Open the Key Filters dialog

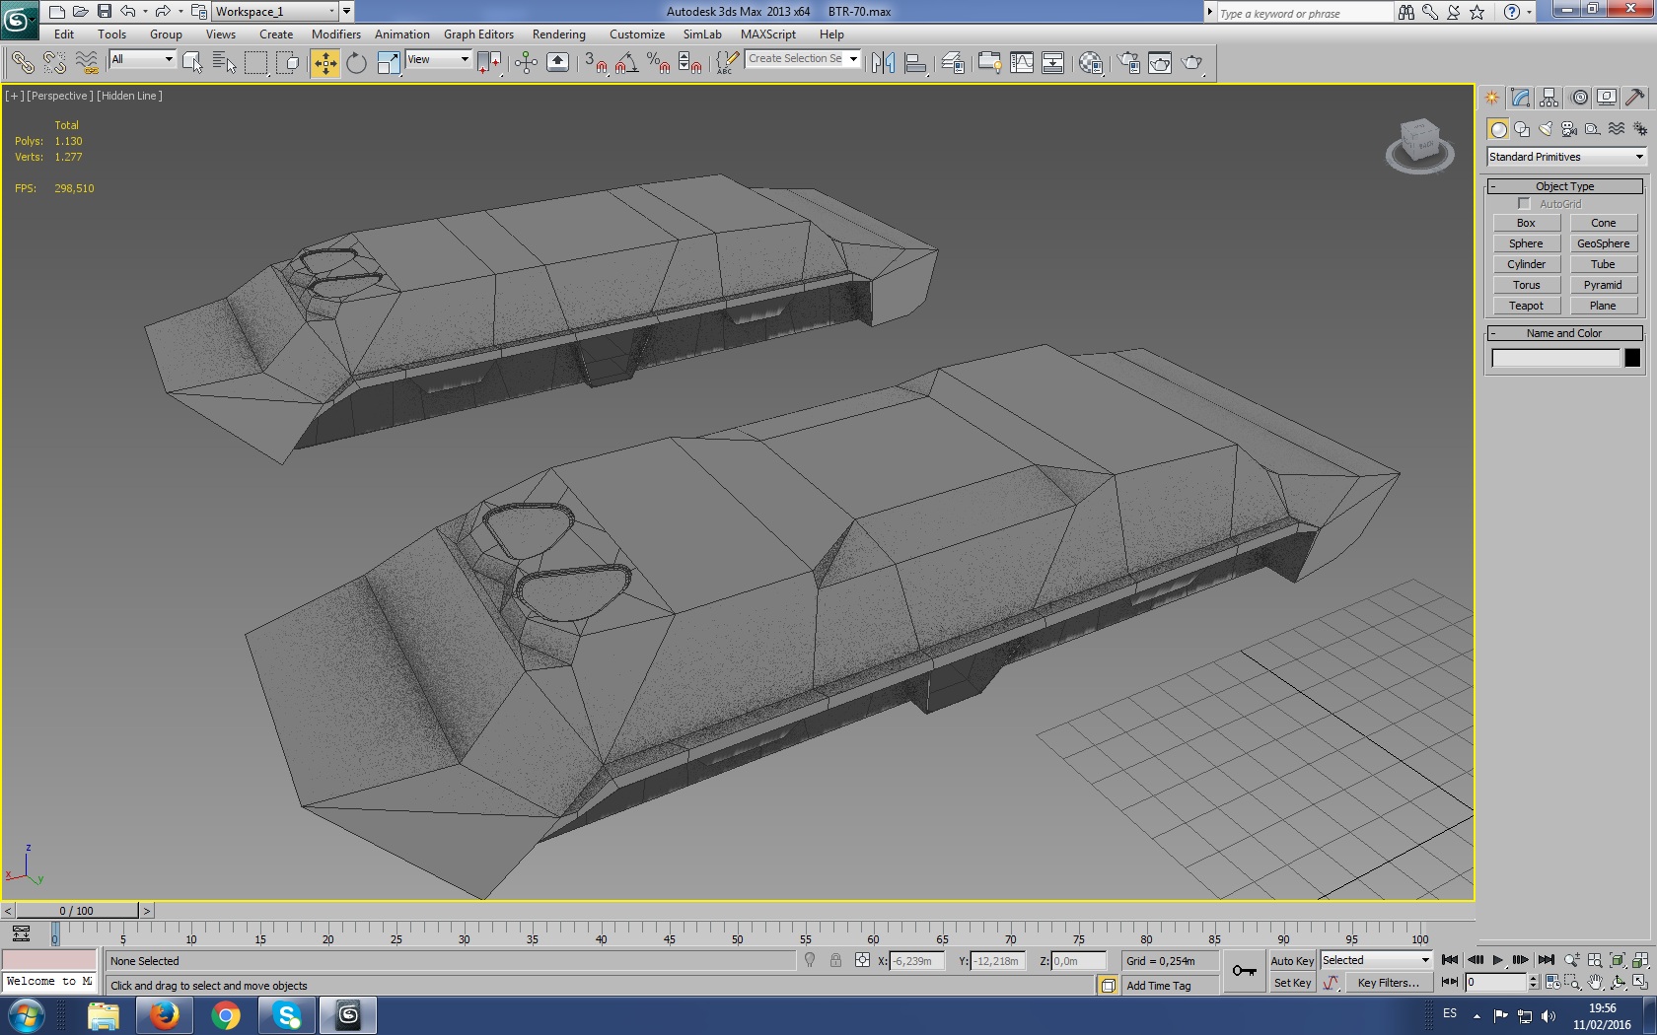pyautogui.click(x=1388, y=983)
